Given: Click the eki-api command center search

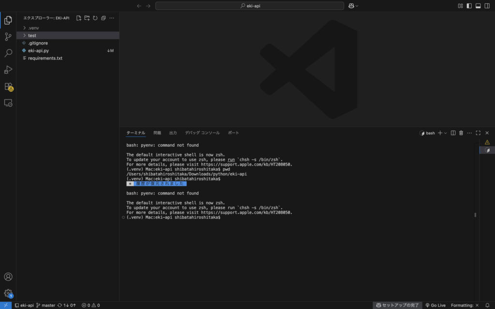Looking at the screenshot, I should [x=250, y=6].
